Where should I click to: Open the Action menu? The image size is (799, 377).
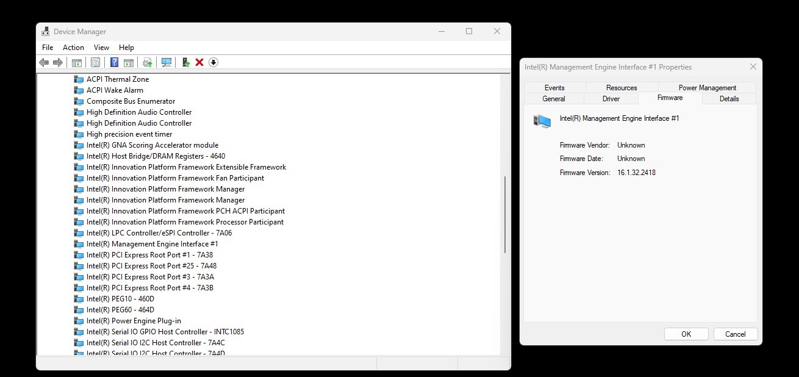point(73,48)
